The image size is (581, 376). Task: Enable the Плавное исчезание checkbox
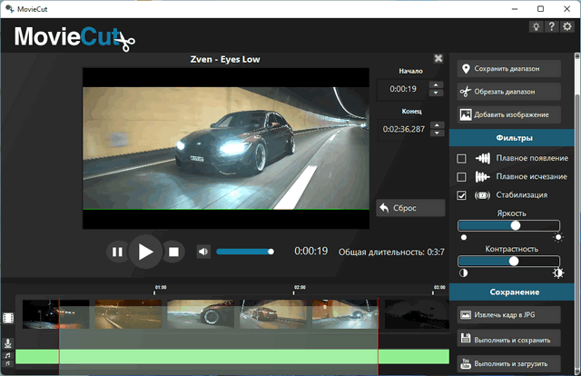462,176
